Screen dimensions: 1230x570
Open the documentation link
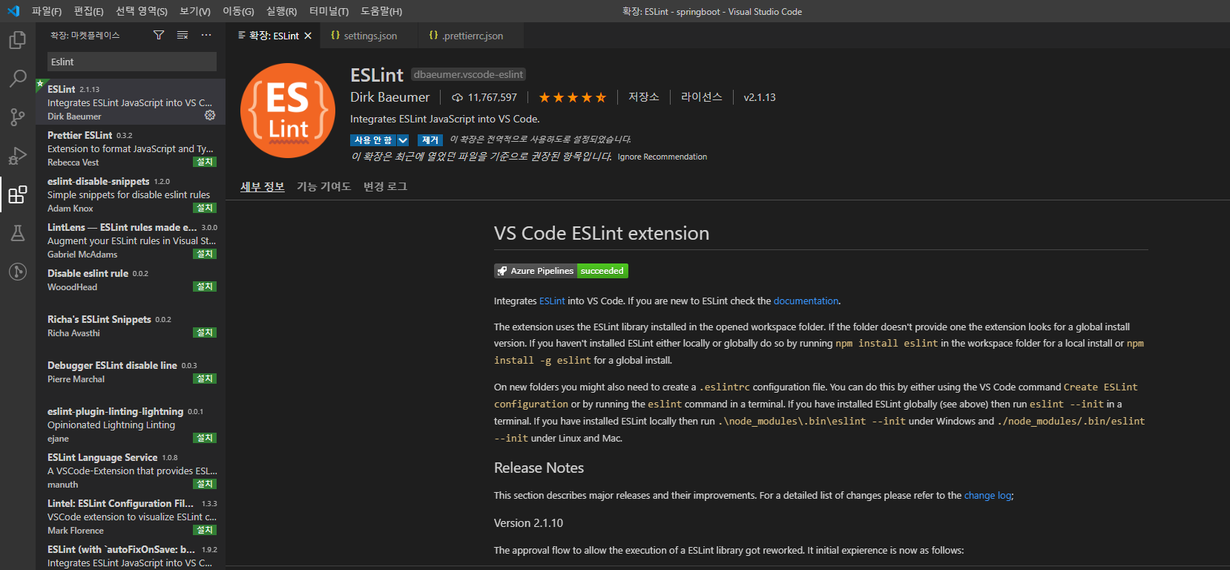pos(806,301)
